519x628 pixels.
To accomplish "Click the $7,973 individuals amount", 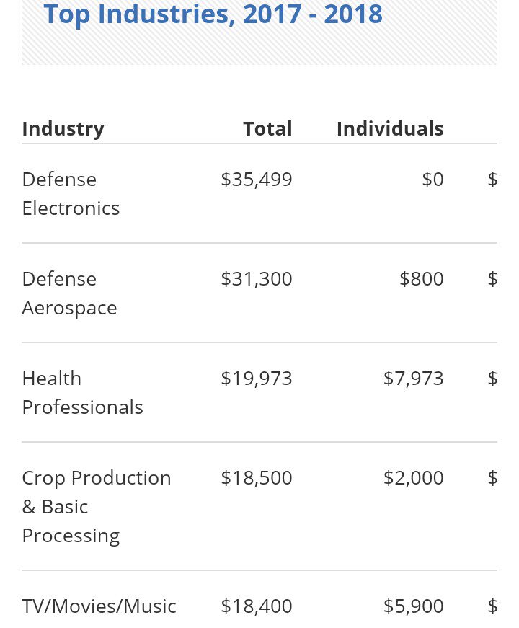I will point(414,379).
